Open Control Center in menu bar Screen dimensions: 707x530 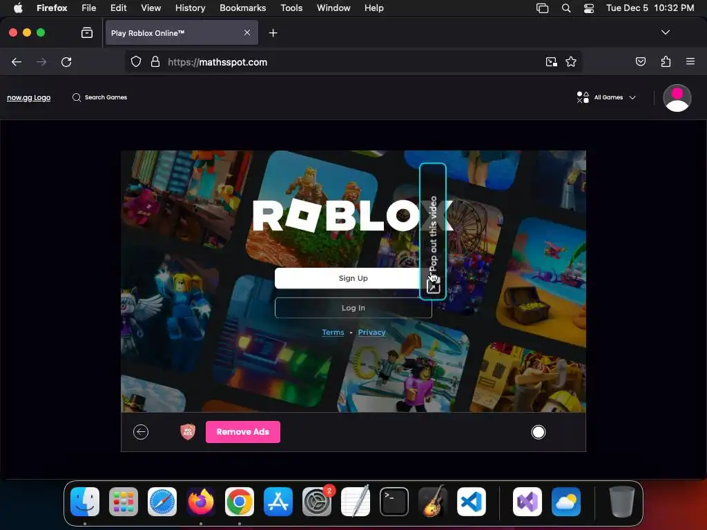tap(588, 8)
